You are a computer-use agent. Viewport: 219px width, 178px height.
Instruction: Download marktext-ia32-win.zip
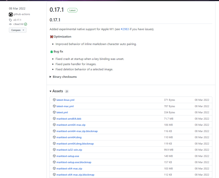point(69,150)
